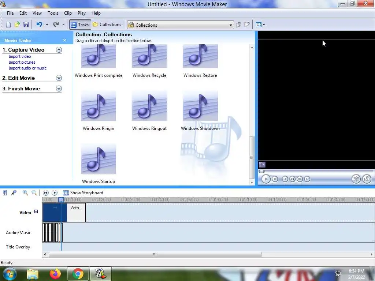Toggle the Collections pane button
Screen dimensions: 375x281
click(x=107, y=25)
